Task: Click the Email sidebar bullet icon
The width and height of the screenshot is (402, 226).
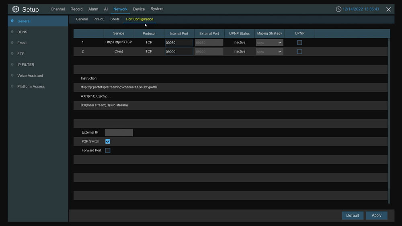Action: tap(12, 43)
